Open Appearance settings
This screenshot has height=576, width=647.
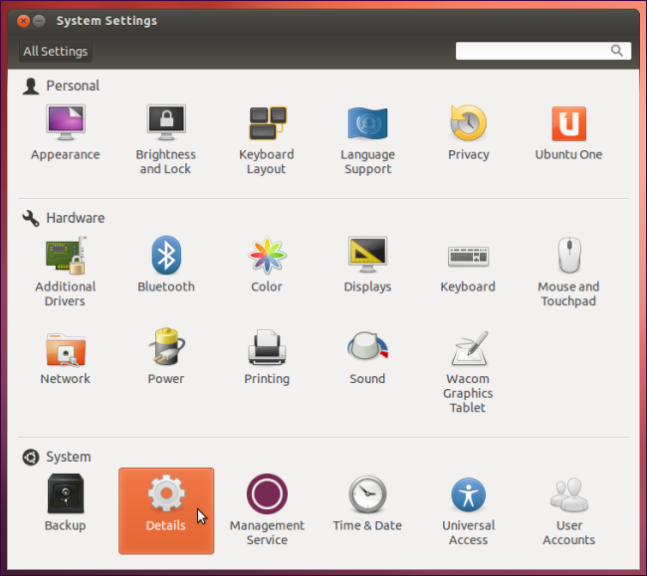(x=65, y=132)
